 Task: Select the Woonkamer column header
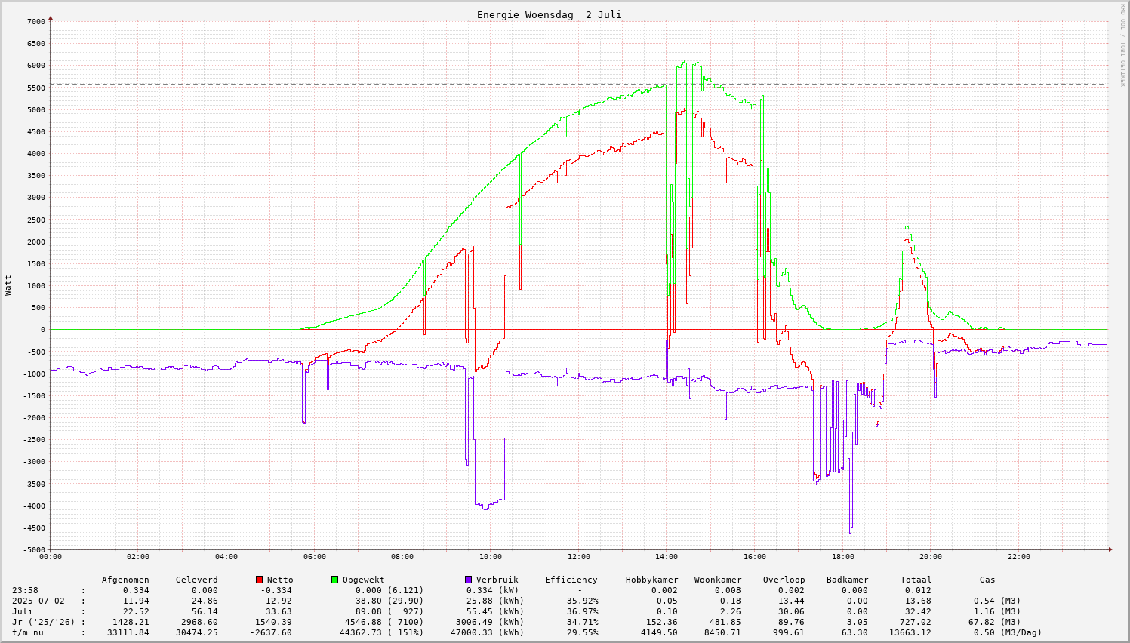[x=719, y=580]
